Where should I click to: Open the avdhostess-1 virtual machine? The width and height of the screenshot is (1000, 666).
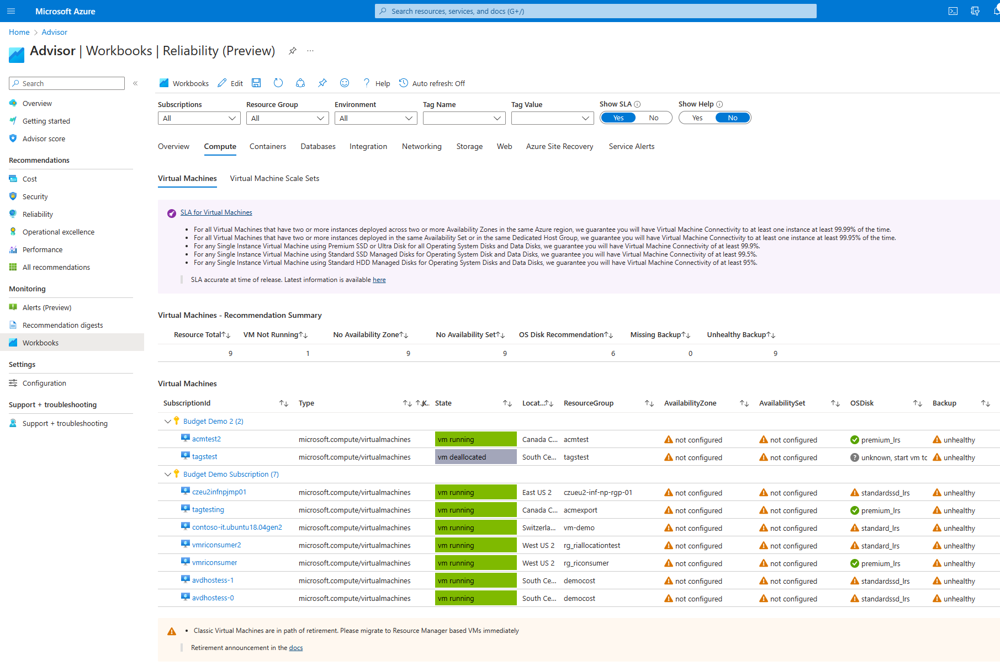(213, 580)
